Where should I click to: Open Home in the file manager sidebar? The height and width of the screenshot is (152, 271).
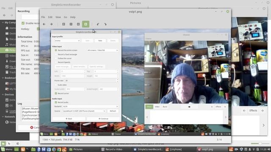click(x=10, y=28)
